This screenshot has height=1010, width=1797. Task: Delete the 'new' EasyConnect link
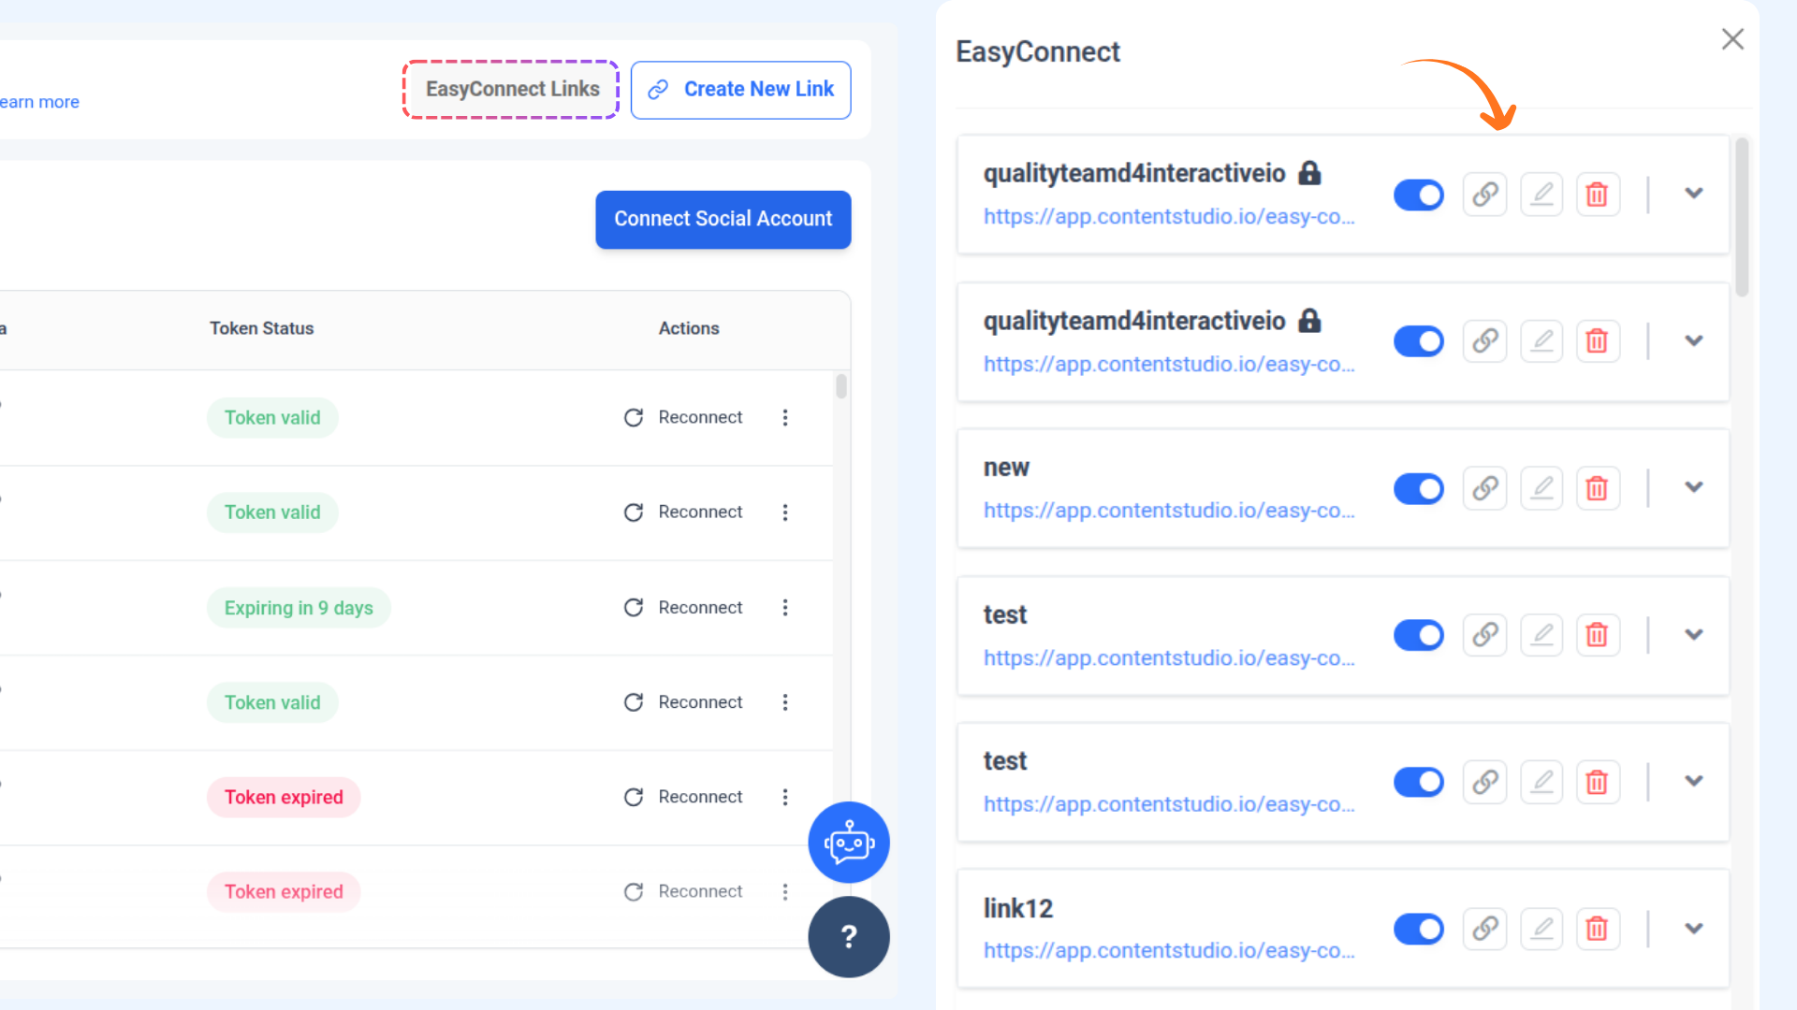point(1597,488)
